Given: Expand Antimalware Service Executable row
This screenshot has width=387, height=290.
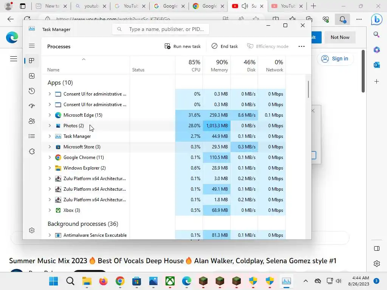Looking at the screenshot, I should 50,235.
